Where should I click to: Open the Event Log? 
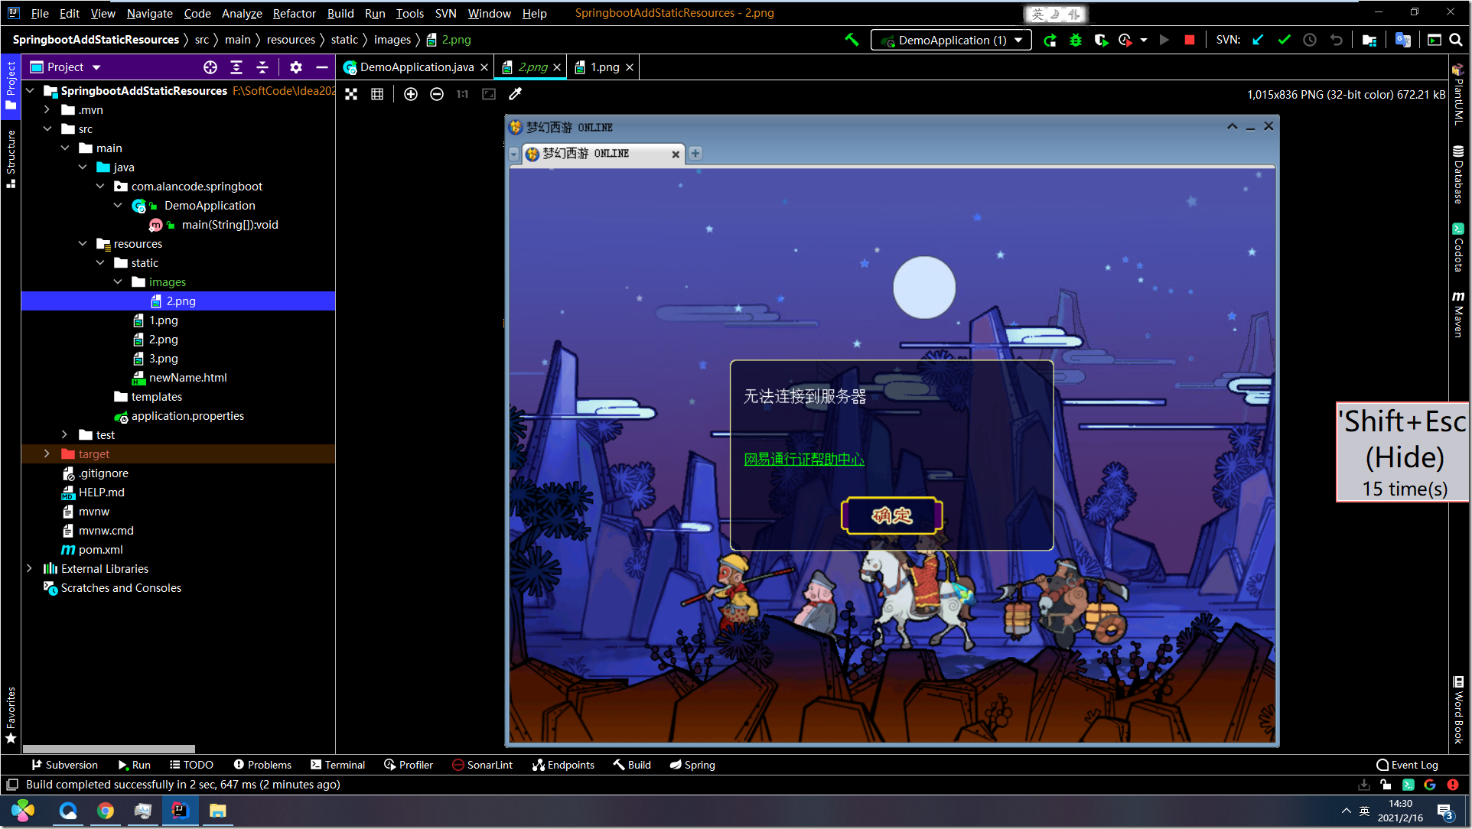pyautogui.click(x=1408, y=765)
